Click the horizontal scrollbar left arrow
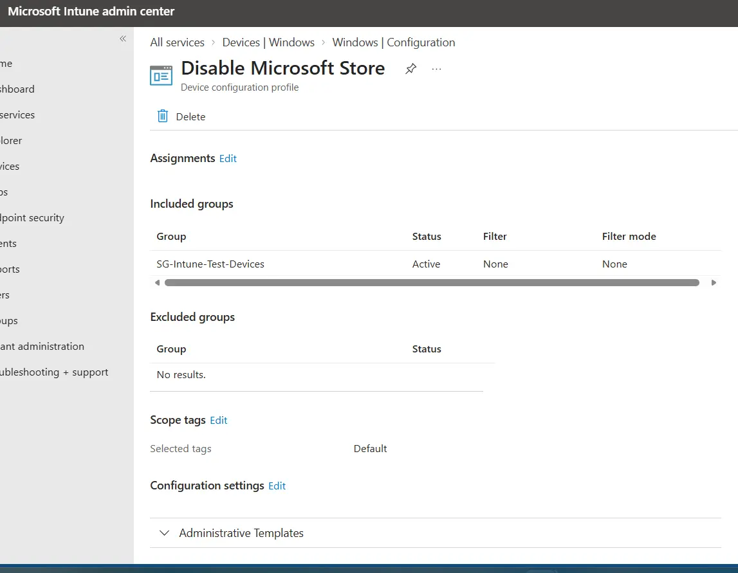This screenshot has height=573, width=738. [x=157, y=283]
